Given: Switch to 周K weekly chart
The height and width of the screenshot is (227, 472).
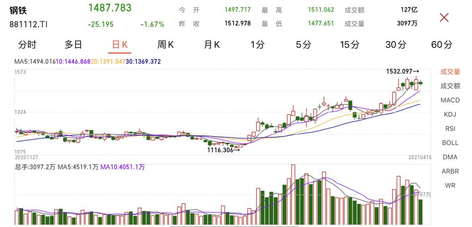Looking at the screenshot, I should [x=166, y=45].
